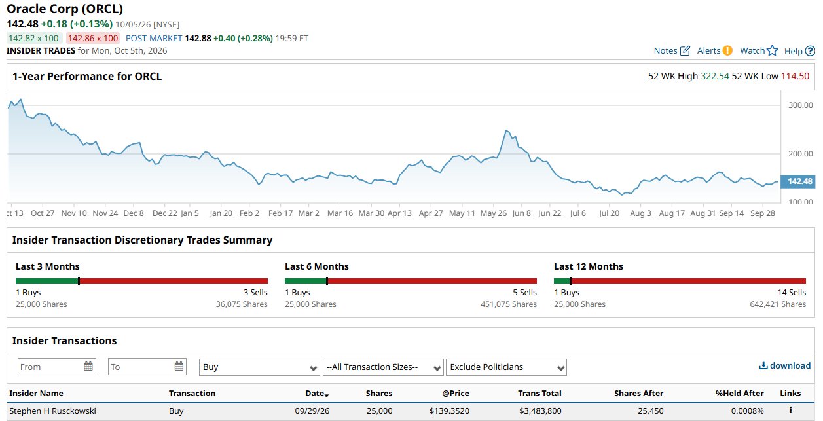Expand the Buy transaction type dropdown
This screenshot has height=421, width=823.
259,367
